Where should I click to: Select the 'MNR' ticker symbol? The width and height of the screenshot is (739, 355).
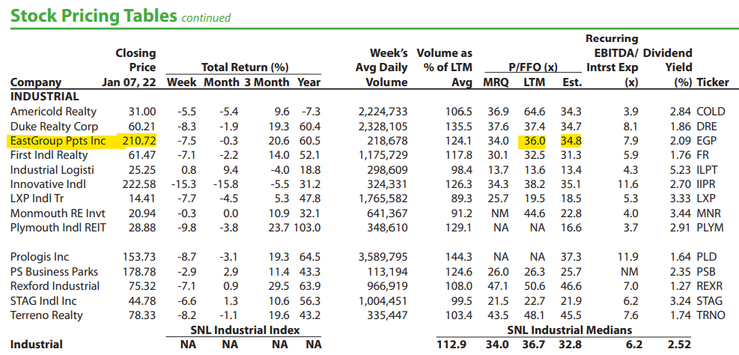coord(708,213)
